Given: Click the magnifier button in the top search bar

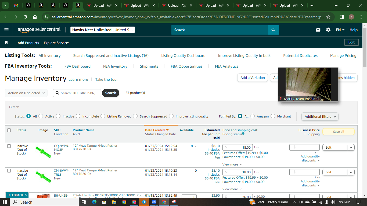Looking at the screenshot, I should [x=273, y=30].
